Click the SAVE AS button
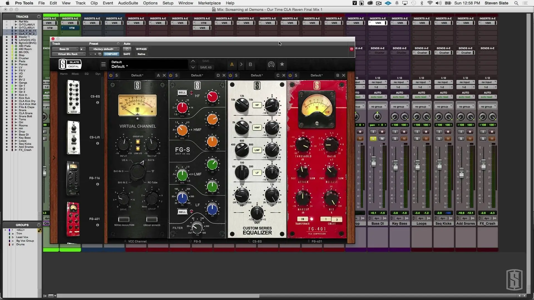The image size is (534, 300). pyautogui.click(x=206, y=67)
